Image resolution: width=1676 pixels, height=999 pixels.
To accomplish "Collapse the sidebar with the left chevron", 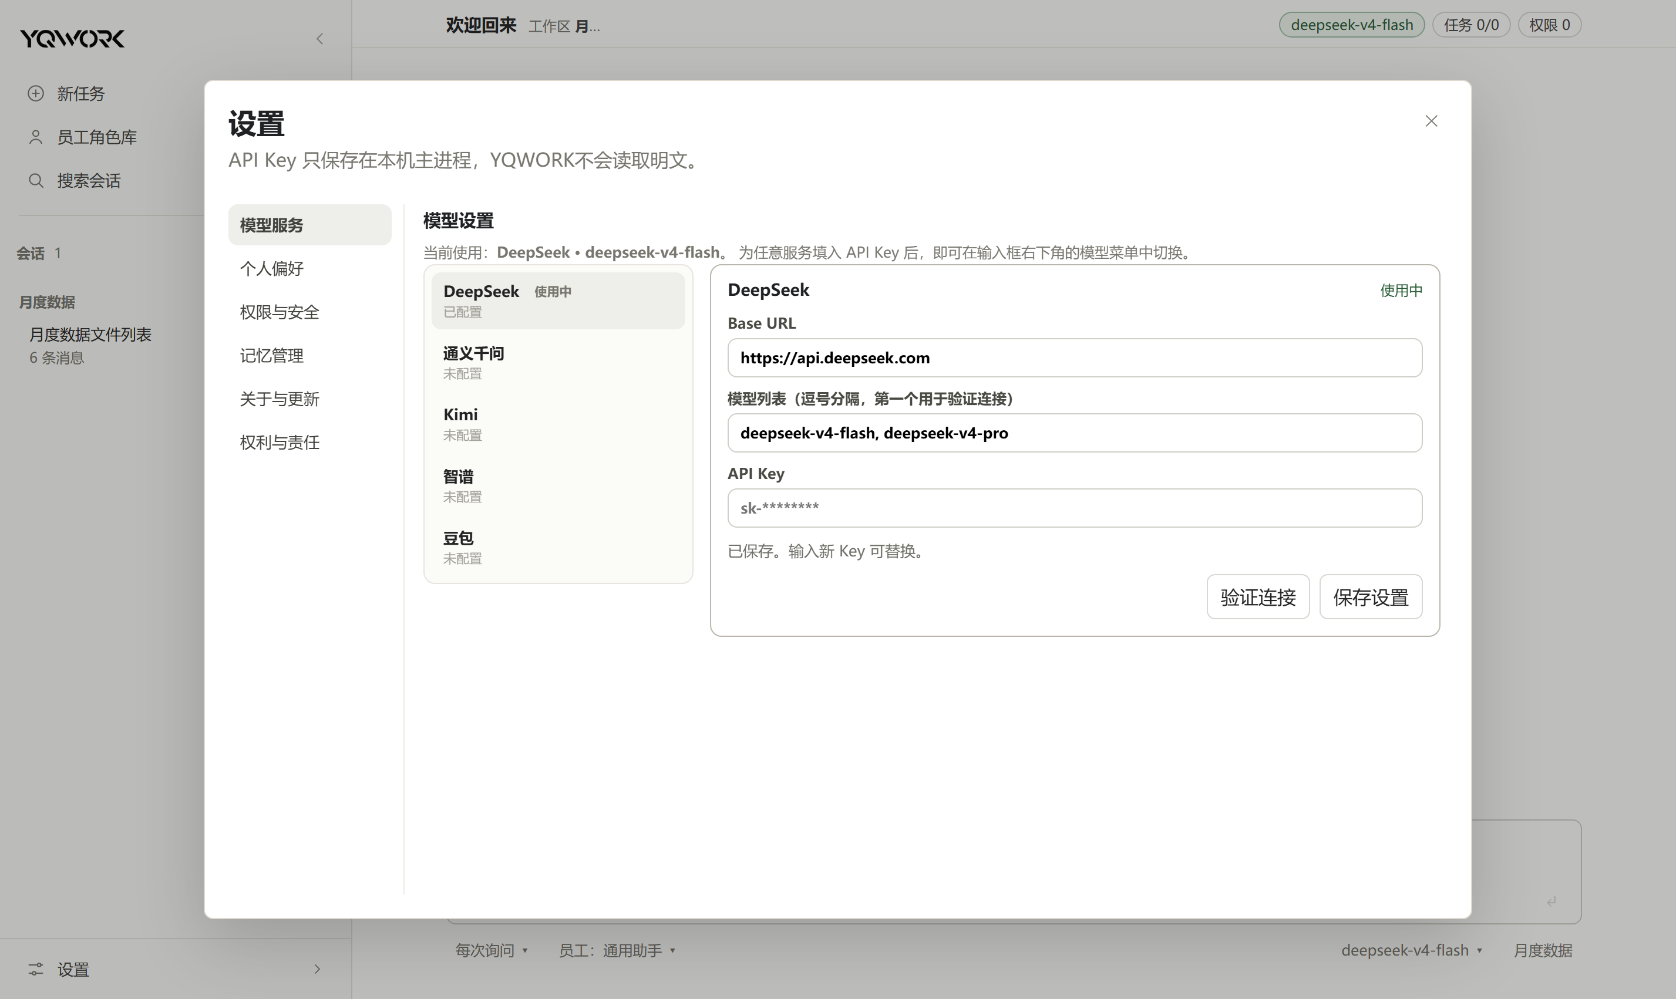I will (x=320, y=39).
